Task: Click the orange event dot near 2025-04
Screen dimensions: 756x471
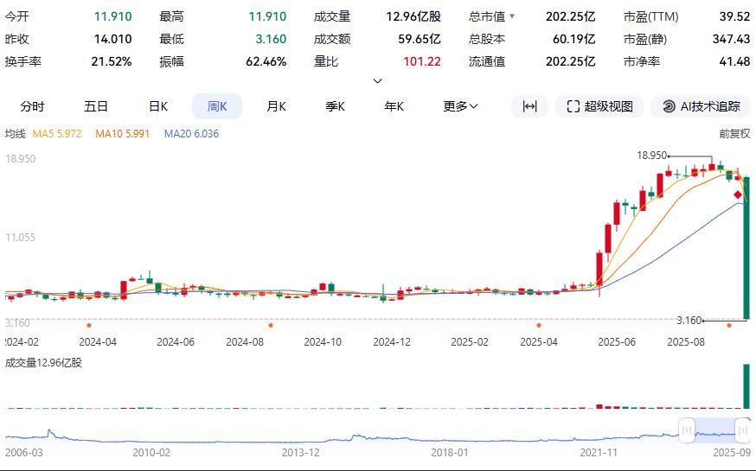Action: (539, 326)
